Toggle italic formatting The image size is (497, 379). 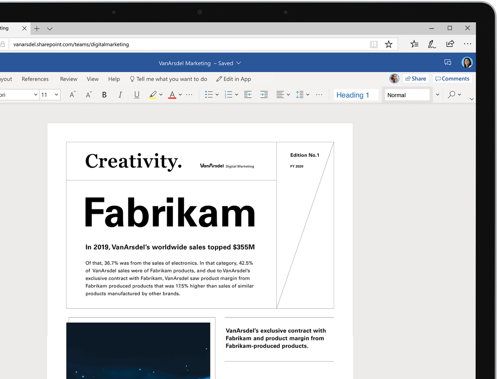[120, 95]
